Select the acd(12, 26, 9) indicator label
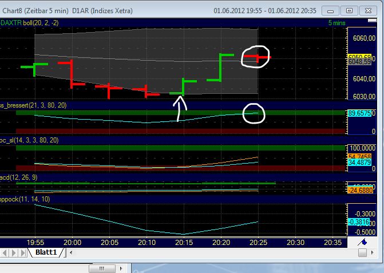 [19, 177]
